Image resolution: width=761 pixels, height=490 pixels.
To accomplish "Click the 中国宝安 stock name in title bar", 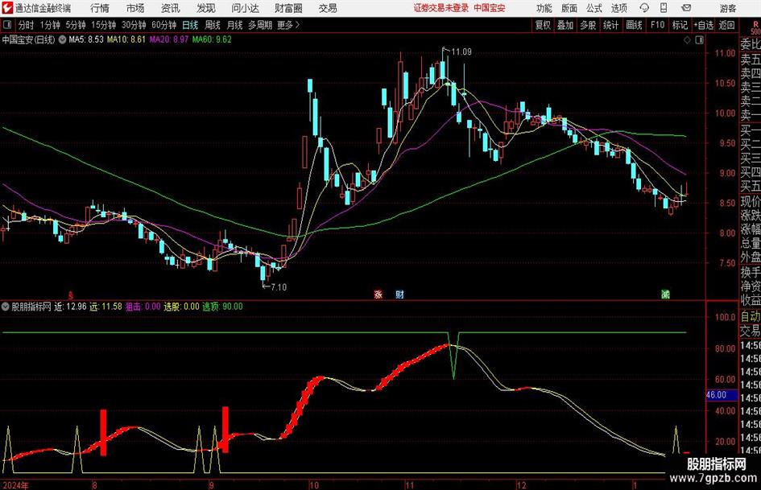I will click(x=490, y=8).
